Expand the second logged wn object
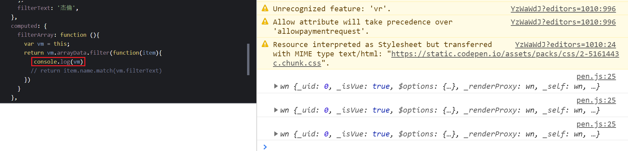The width and height of the screenshot is (628, 151). pos(276,110)
